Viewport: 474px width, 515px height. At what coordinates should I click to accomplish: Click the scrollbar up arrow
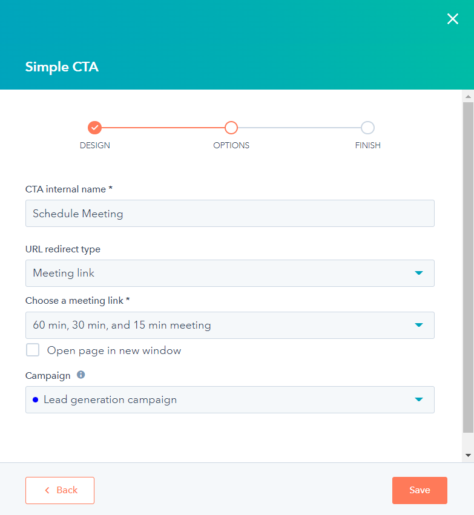pyautogui.click(x=467, y=96)
